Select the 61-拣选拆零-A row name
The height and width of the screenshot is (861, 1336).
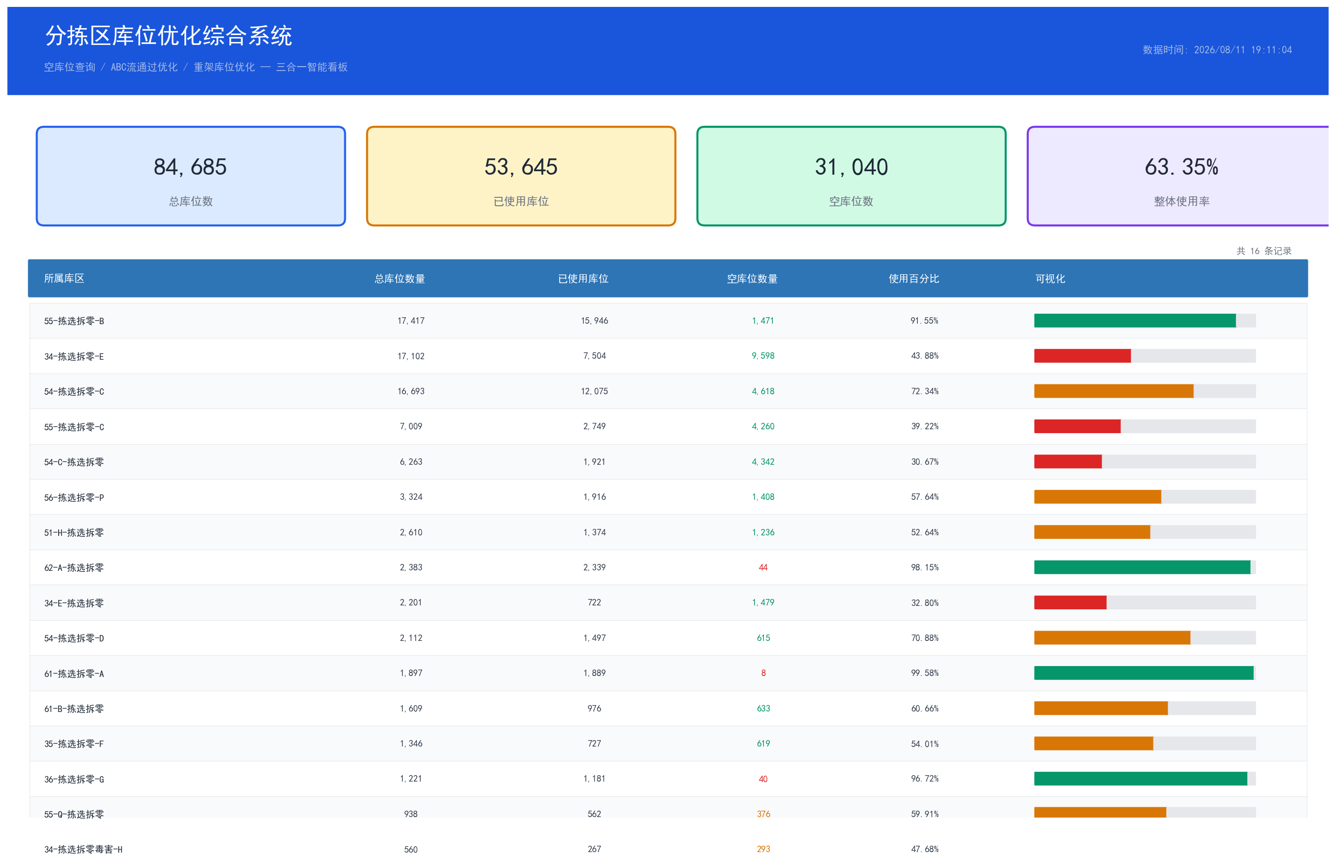click(x=74, y=673)
